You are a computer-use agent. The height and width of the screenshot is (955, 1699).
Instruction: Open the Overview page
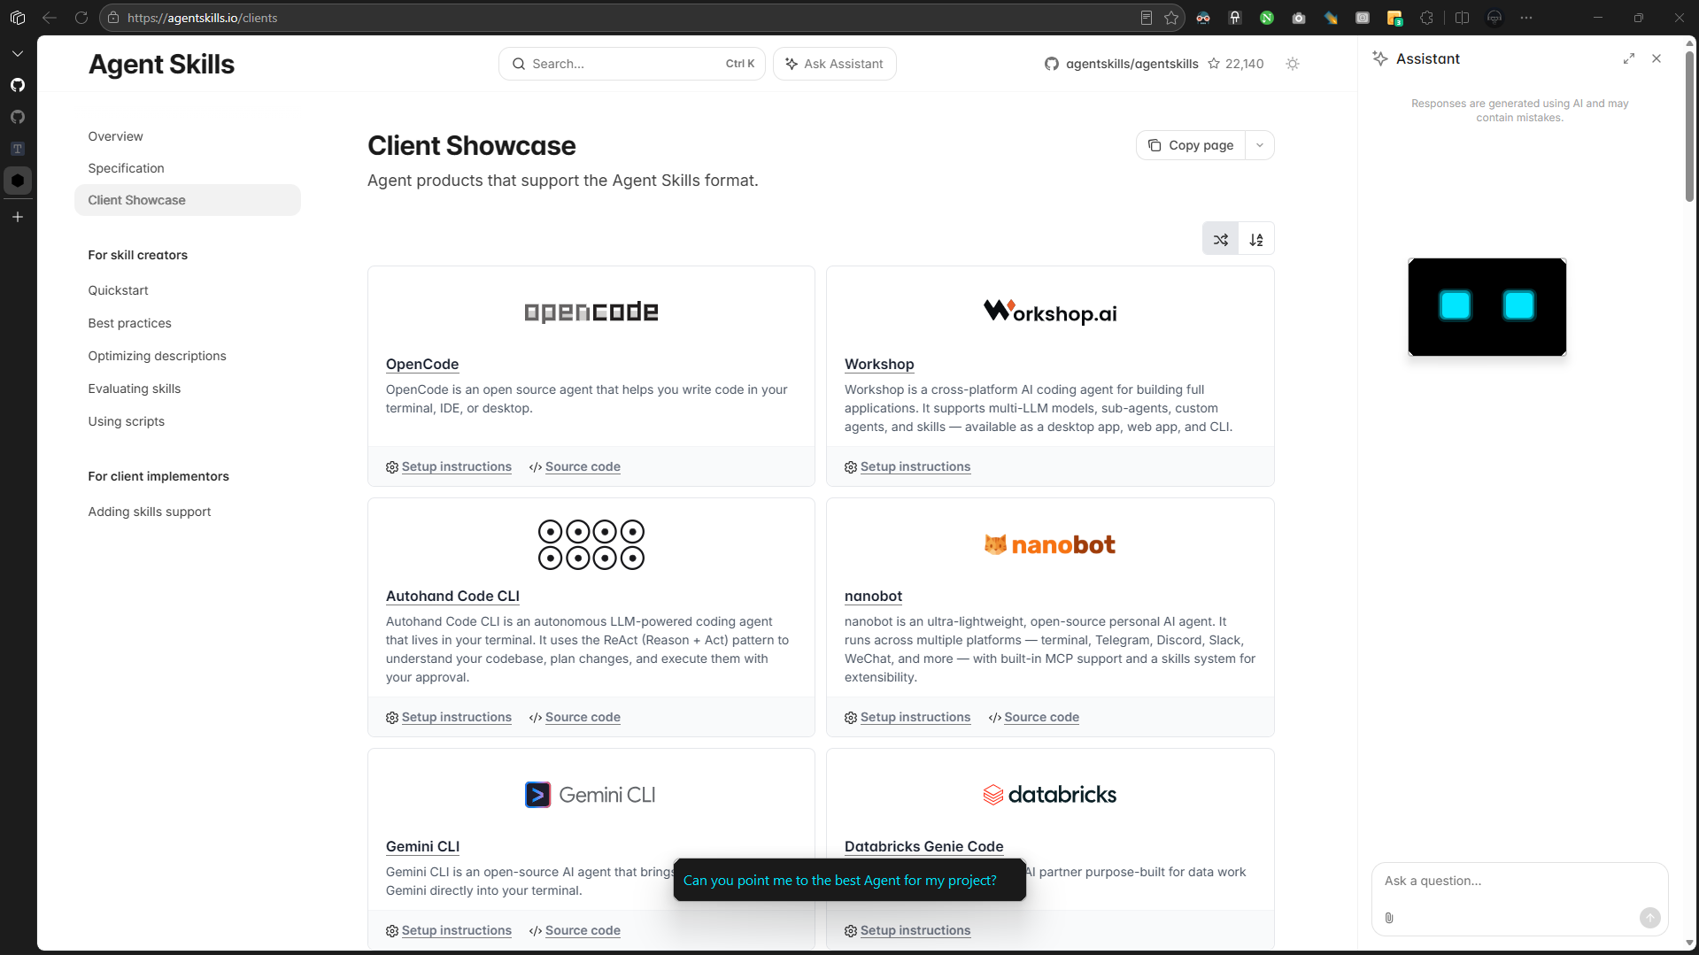pyautogui.click(x=115, y=136)
